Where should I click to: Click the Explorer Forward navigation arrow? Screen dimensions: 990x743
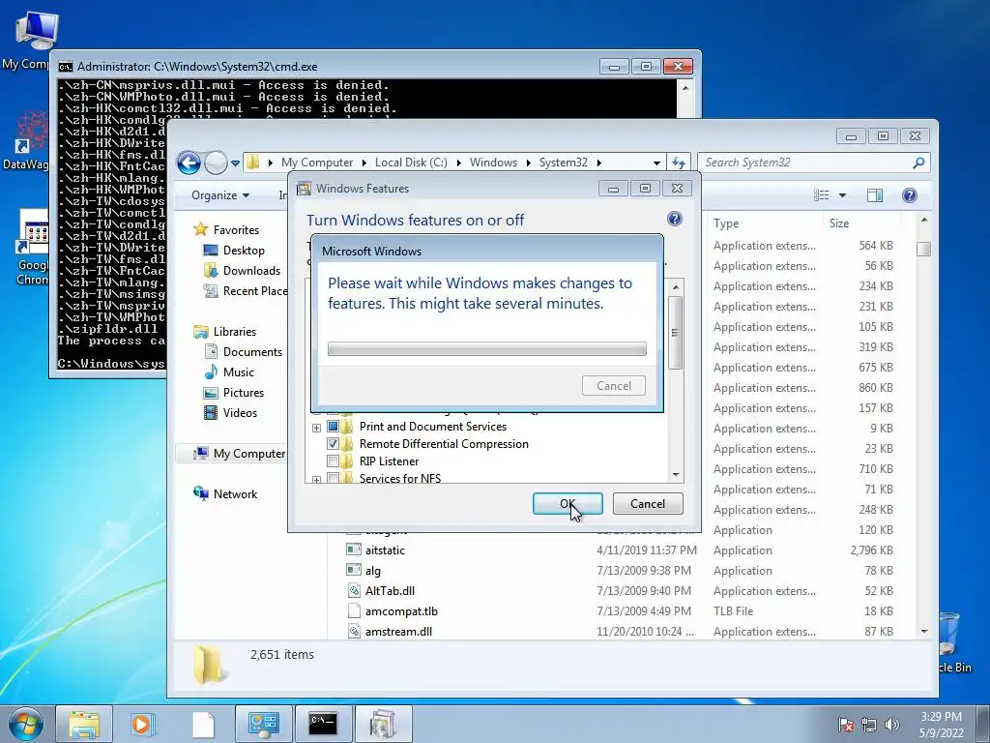[216, 163]
